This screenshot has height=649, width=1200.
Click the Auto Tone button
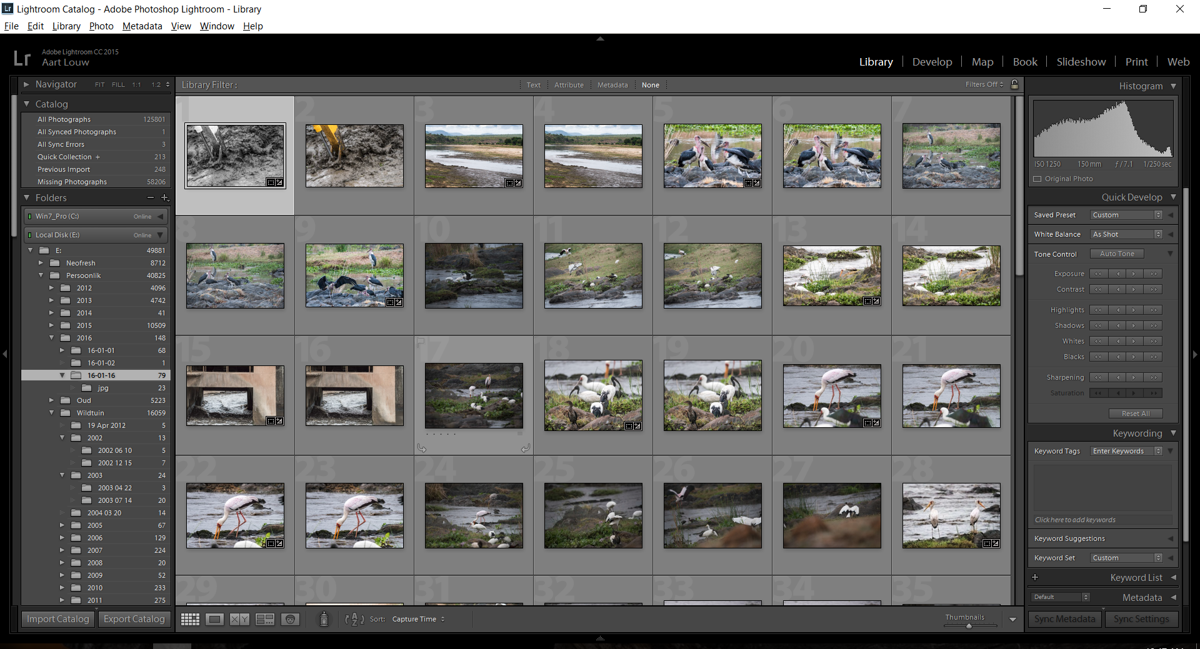[x=1117, y=254]
